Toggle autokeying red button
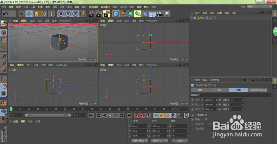 (143, 115)
